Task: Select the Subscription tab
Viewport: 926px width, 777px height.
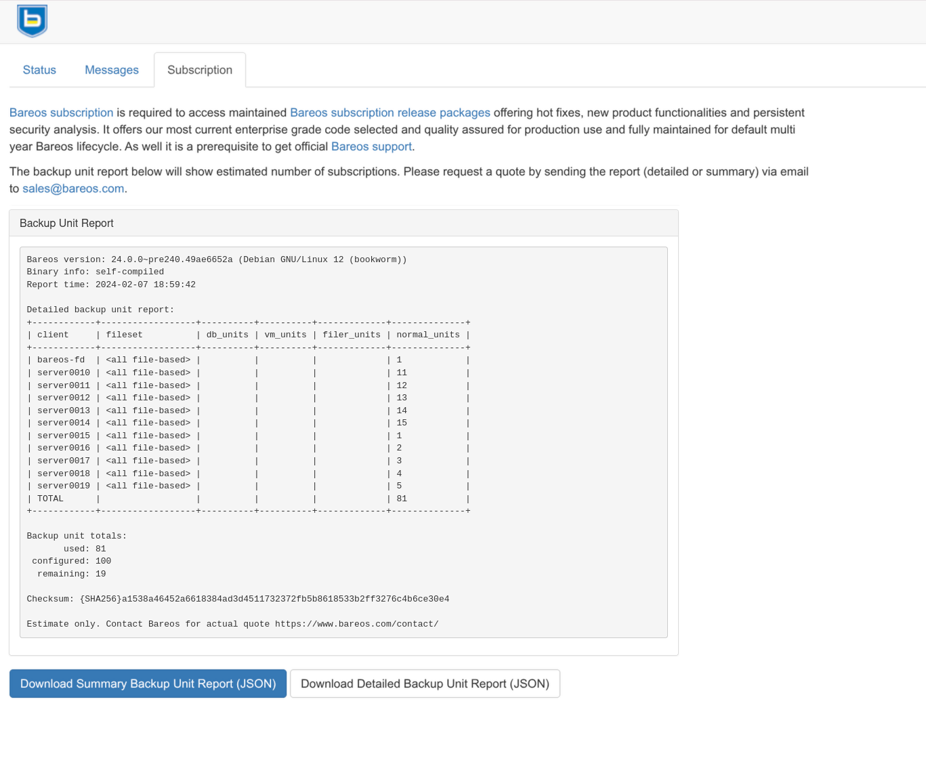Action: 200,70
